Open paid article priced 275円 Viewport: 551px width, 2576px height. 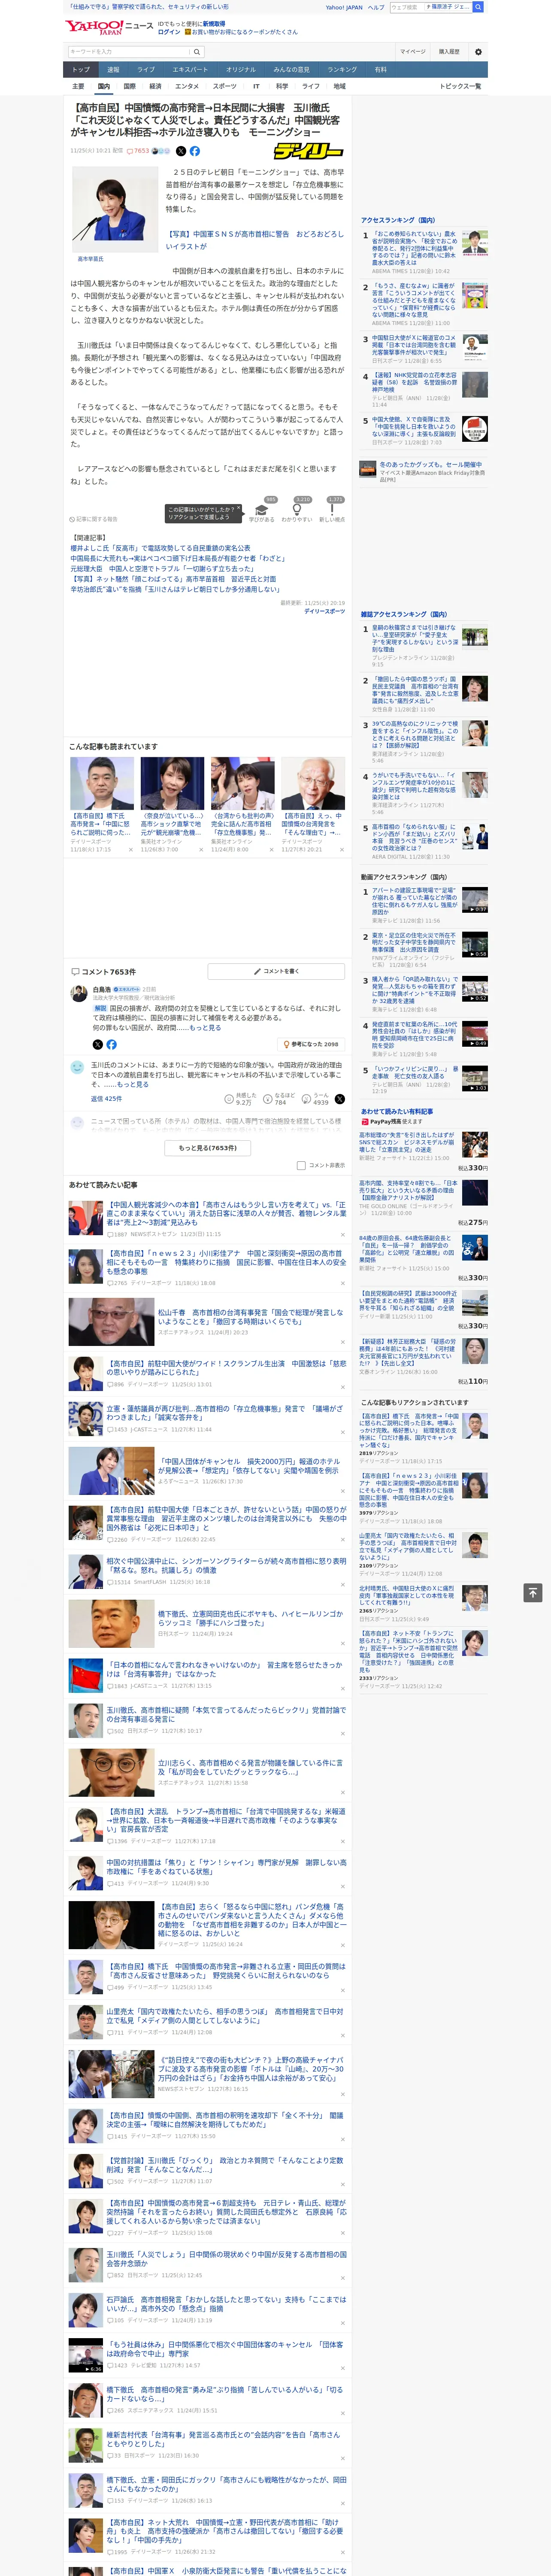pos(424,1203)
